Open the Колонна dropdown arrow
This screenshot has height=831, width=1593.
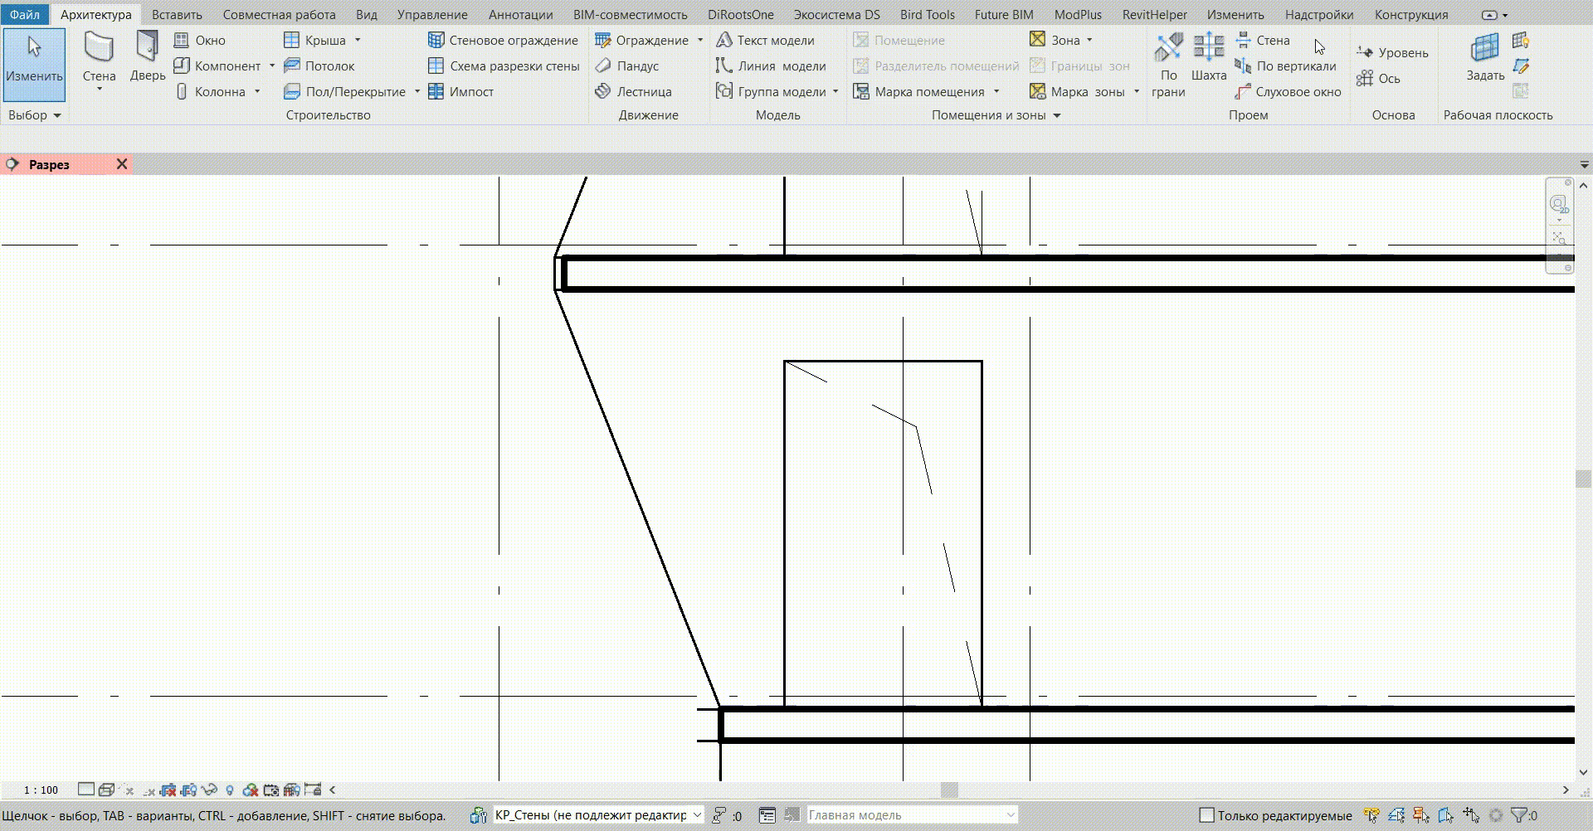pos(257,91)
